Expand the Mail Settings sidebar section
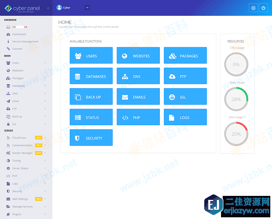 pos(26,199)
